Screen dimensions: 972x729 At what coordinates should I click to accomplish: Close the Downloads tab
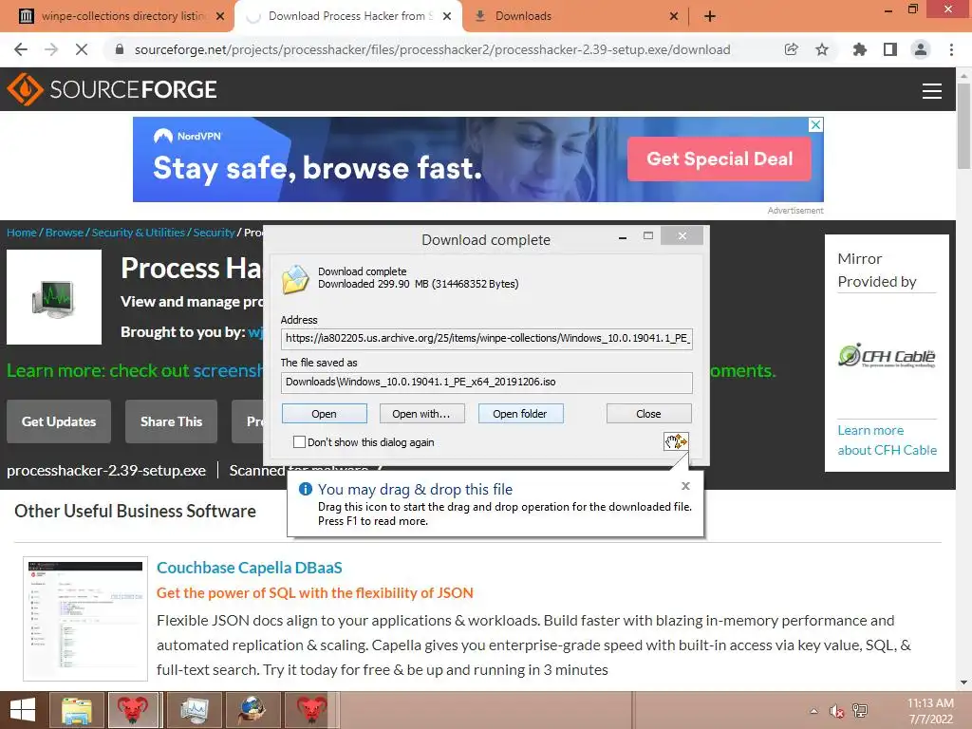[674, 16]
